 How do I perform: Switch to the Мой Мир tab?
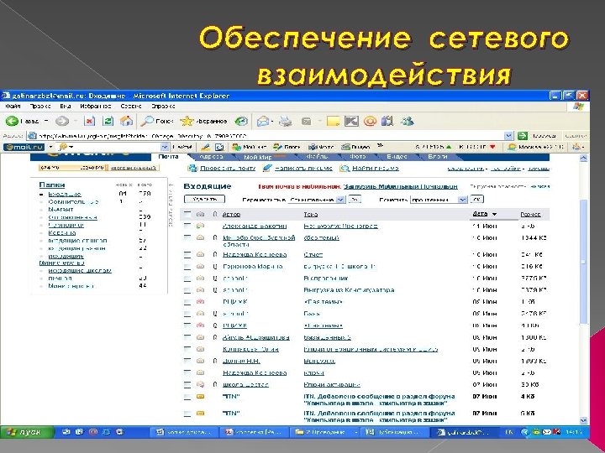point(258,157)
